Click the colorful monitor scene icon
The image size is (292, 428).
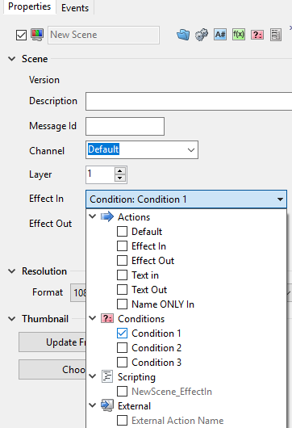click(37, 35)
